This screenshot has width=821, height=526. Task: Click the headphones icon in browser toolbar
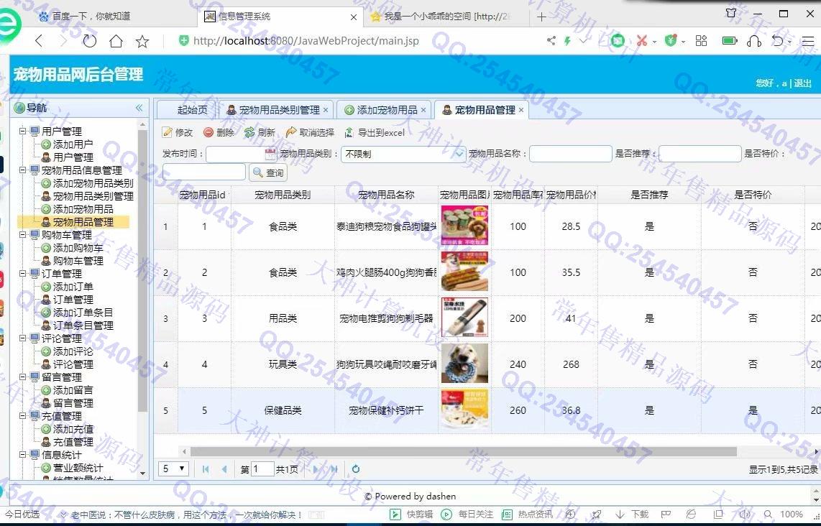tap(754, 41)
